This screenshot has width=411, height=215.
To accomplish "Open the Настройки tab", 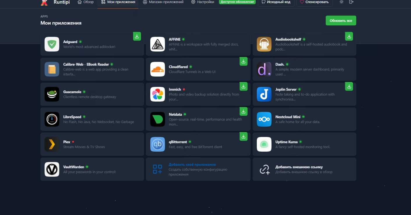I will click(x=202, y=2).
